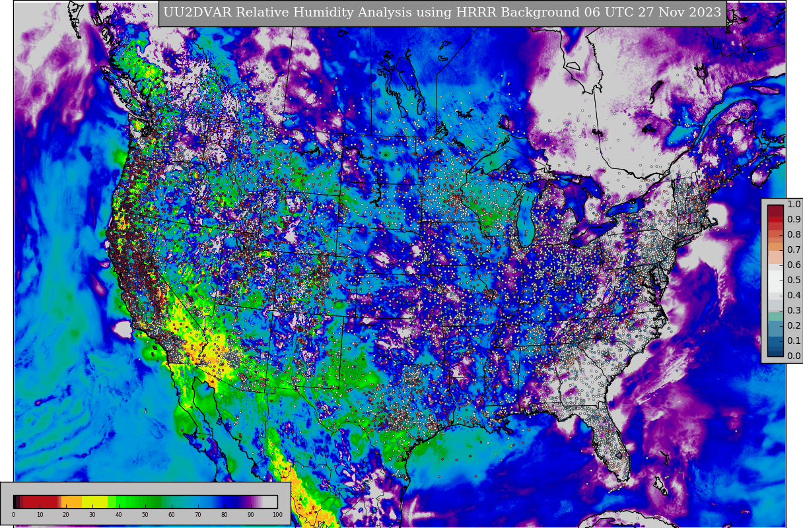This screenshot has height=528, width=803.
Task: Click the '0.0' label on vertical colorbar
Action: point(793,356)
